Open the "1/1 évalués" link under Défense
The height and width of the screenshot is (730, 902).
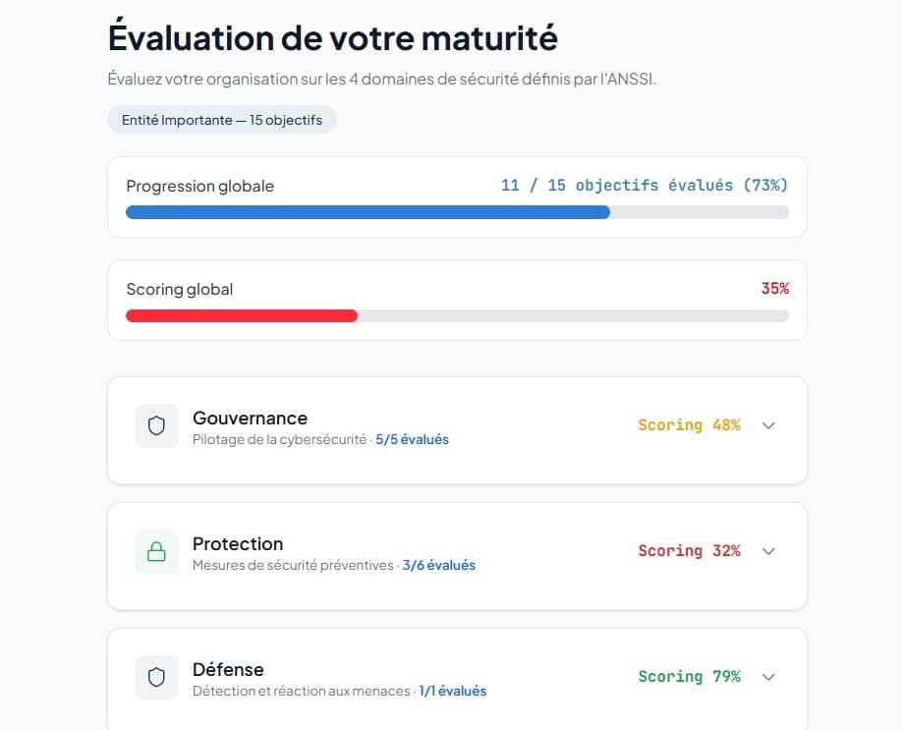pos(453,691)
